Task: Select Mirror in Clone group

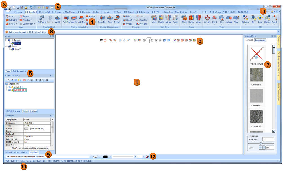Action: click(198, 19)
